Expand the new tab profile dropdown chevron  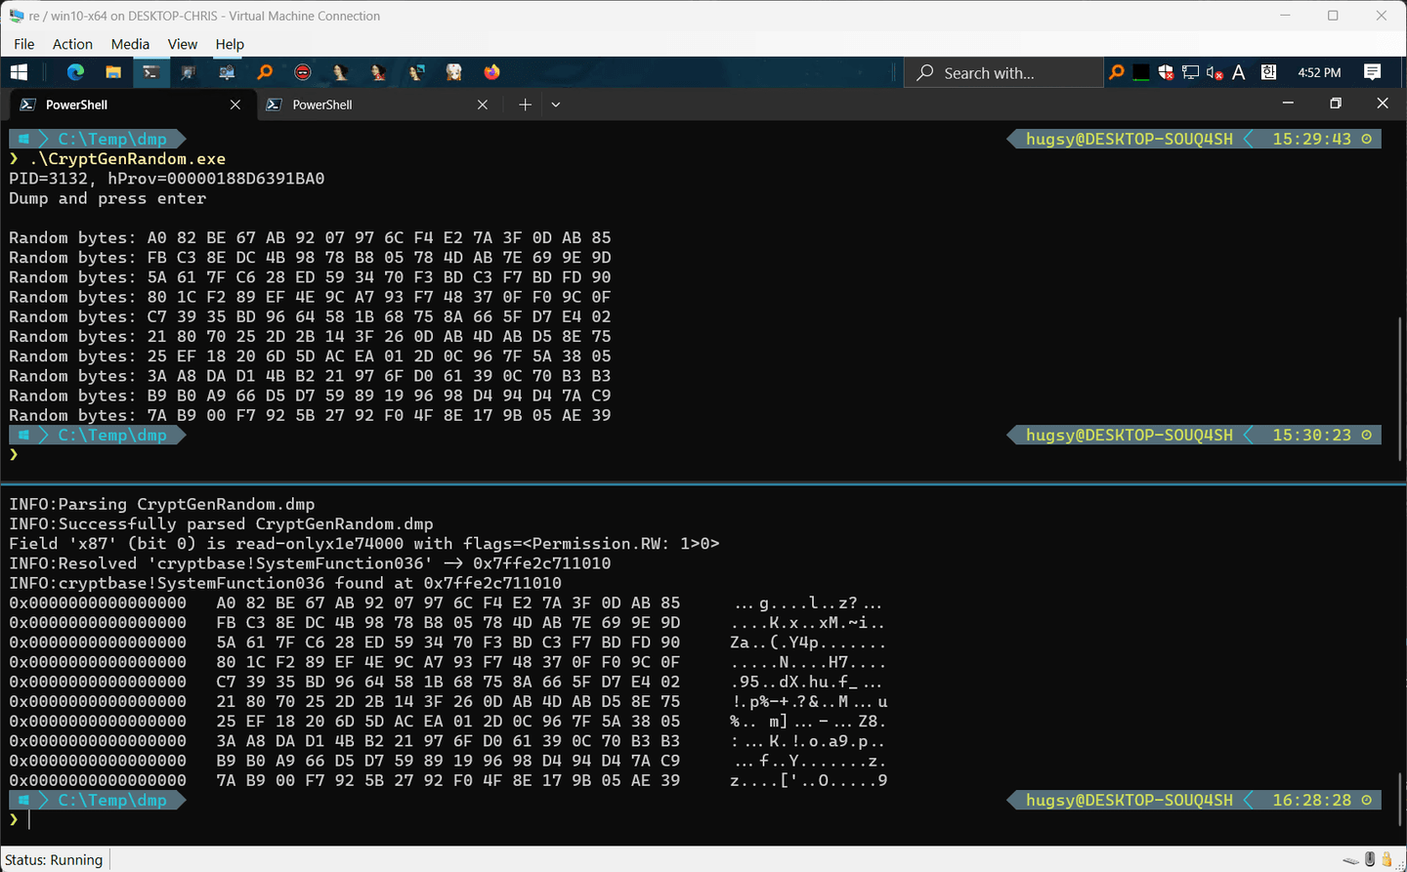[555, 104]
